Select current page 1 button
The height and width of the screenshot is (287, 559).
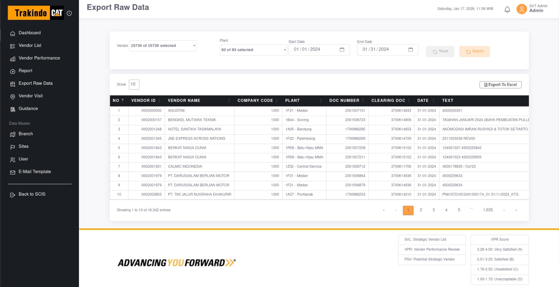(408, 210)
